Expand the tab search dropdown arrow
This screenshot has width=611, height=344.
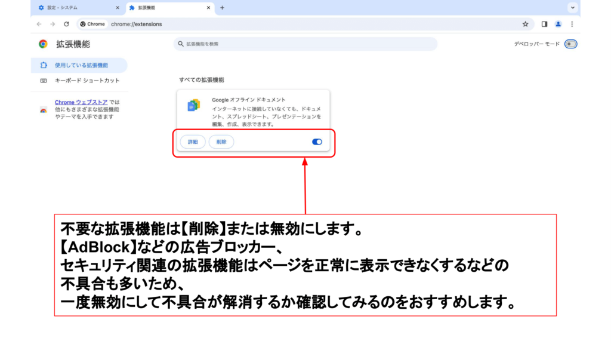pos(573,8)
